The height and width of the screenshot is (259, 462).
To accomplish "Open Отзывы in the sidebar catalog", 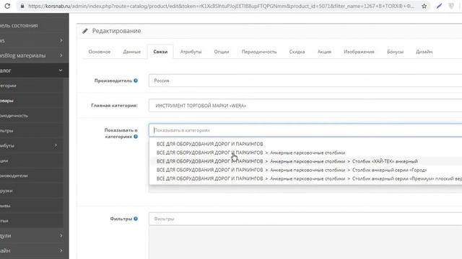I will pyautogui.click(x=5, y=206).
